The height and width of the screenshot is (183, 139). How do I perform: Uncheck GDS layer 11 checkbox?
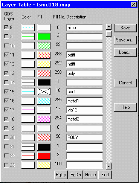click(x=6, y=55)
